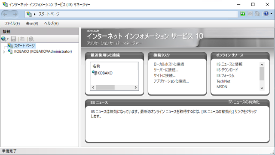
Task: Click the 準備完了 status bar text
Action: tap(9, 151)
